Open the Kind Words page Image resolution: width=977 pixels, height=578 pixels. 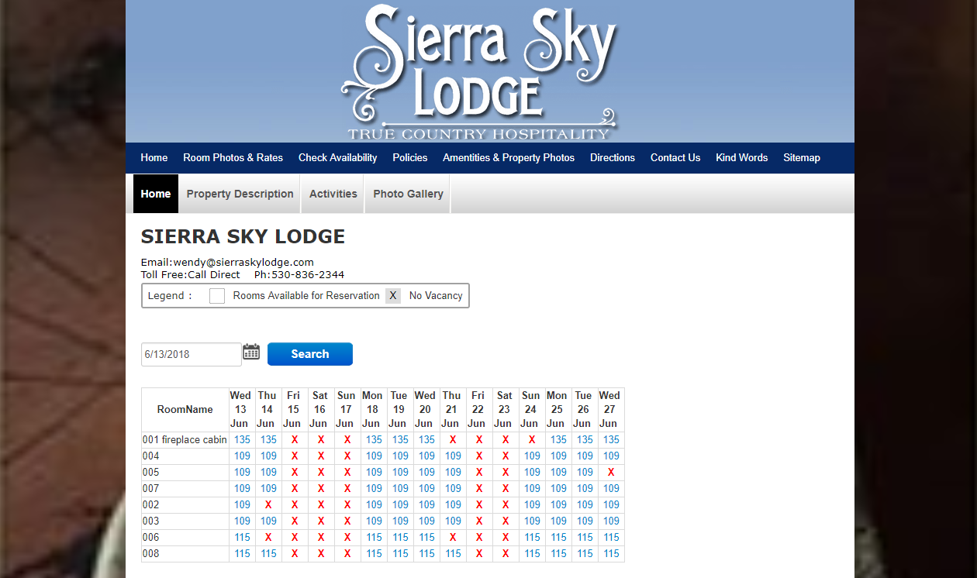(742, 157)
